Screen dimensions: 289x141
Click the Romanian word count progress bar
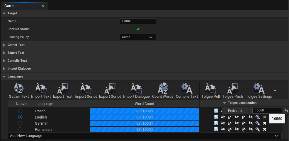[144, 129]
